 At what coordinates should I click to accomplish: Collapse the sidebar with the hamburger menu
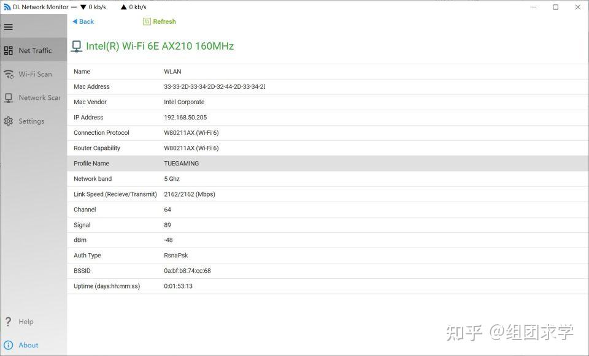[x=9, y=26]
